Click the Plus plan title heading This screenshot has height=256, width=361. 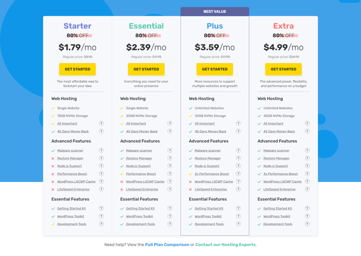(215, 26)
